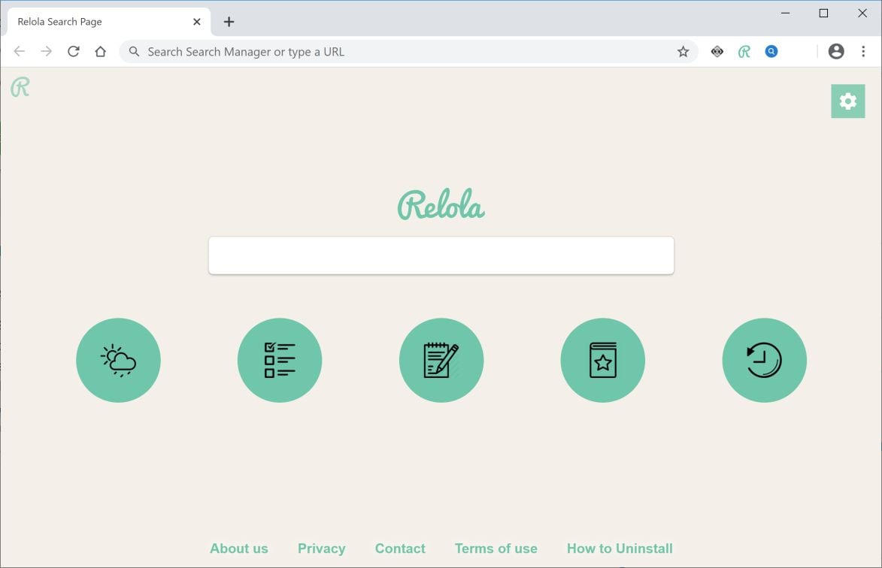Click the Relola search box
This screenshot has height=568, width=882.
click(x=441, y=255)
